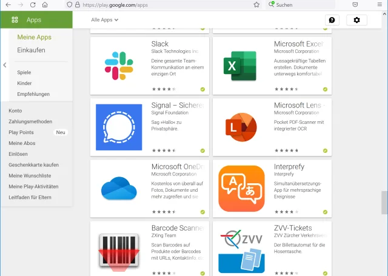Select the Microsoft Lens app icon
The height and width of the screenshot is (276, 388).
241,127
